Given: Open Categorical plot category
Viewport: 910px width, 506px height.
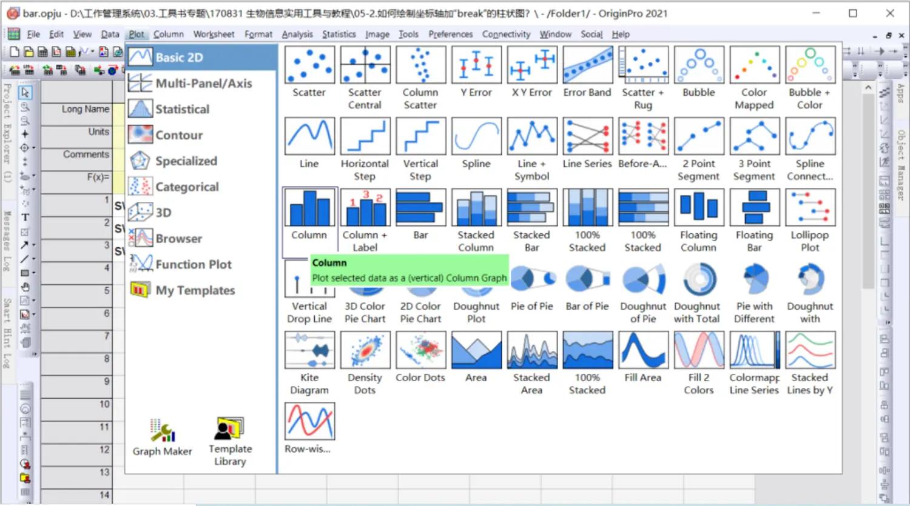Looking at the screenshot, I should tap(201, 187).
